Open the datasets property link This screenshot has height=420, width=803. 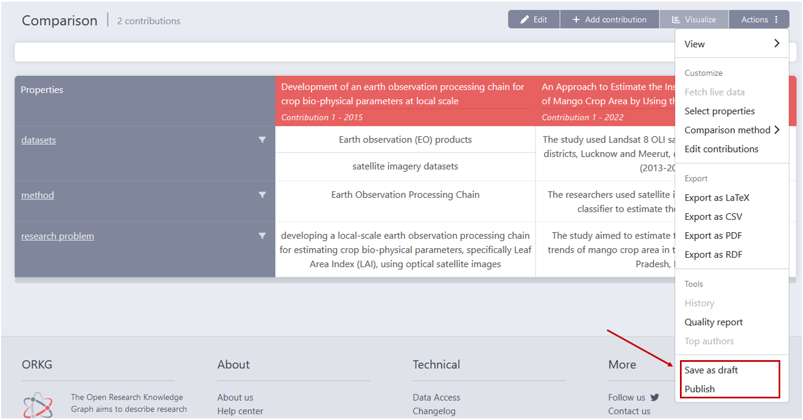(38, 140)
